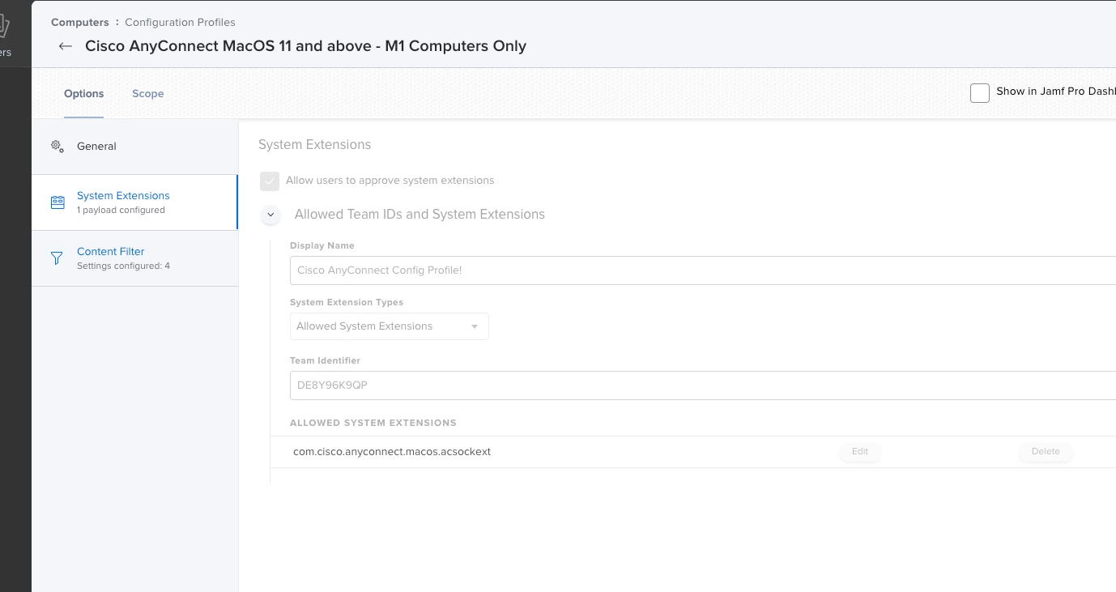Open System Extension Types dropdown
Viewport: 1116px width, 592px height.
390,326
